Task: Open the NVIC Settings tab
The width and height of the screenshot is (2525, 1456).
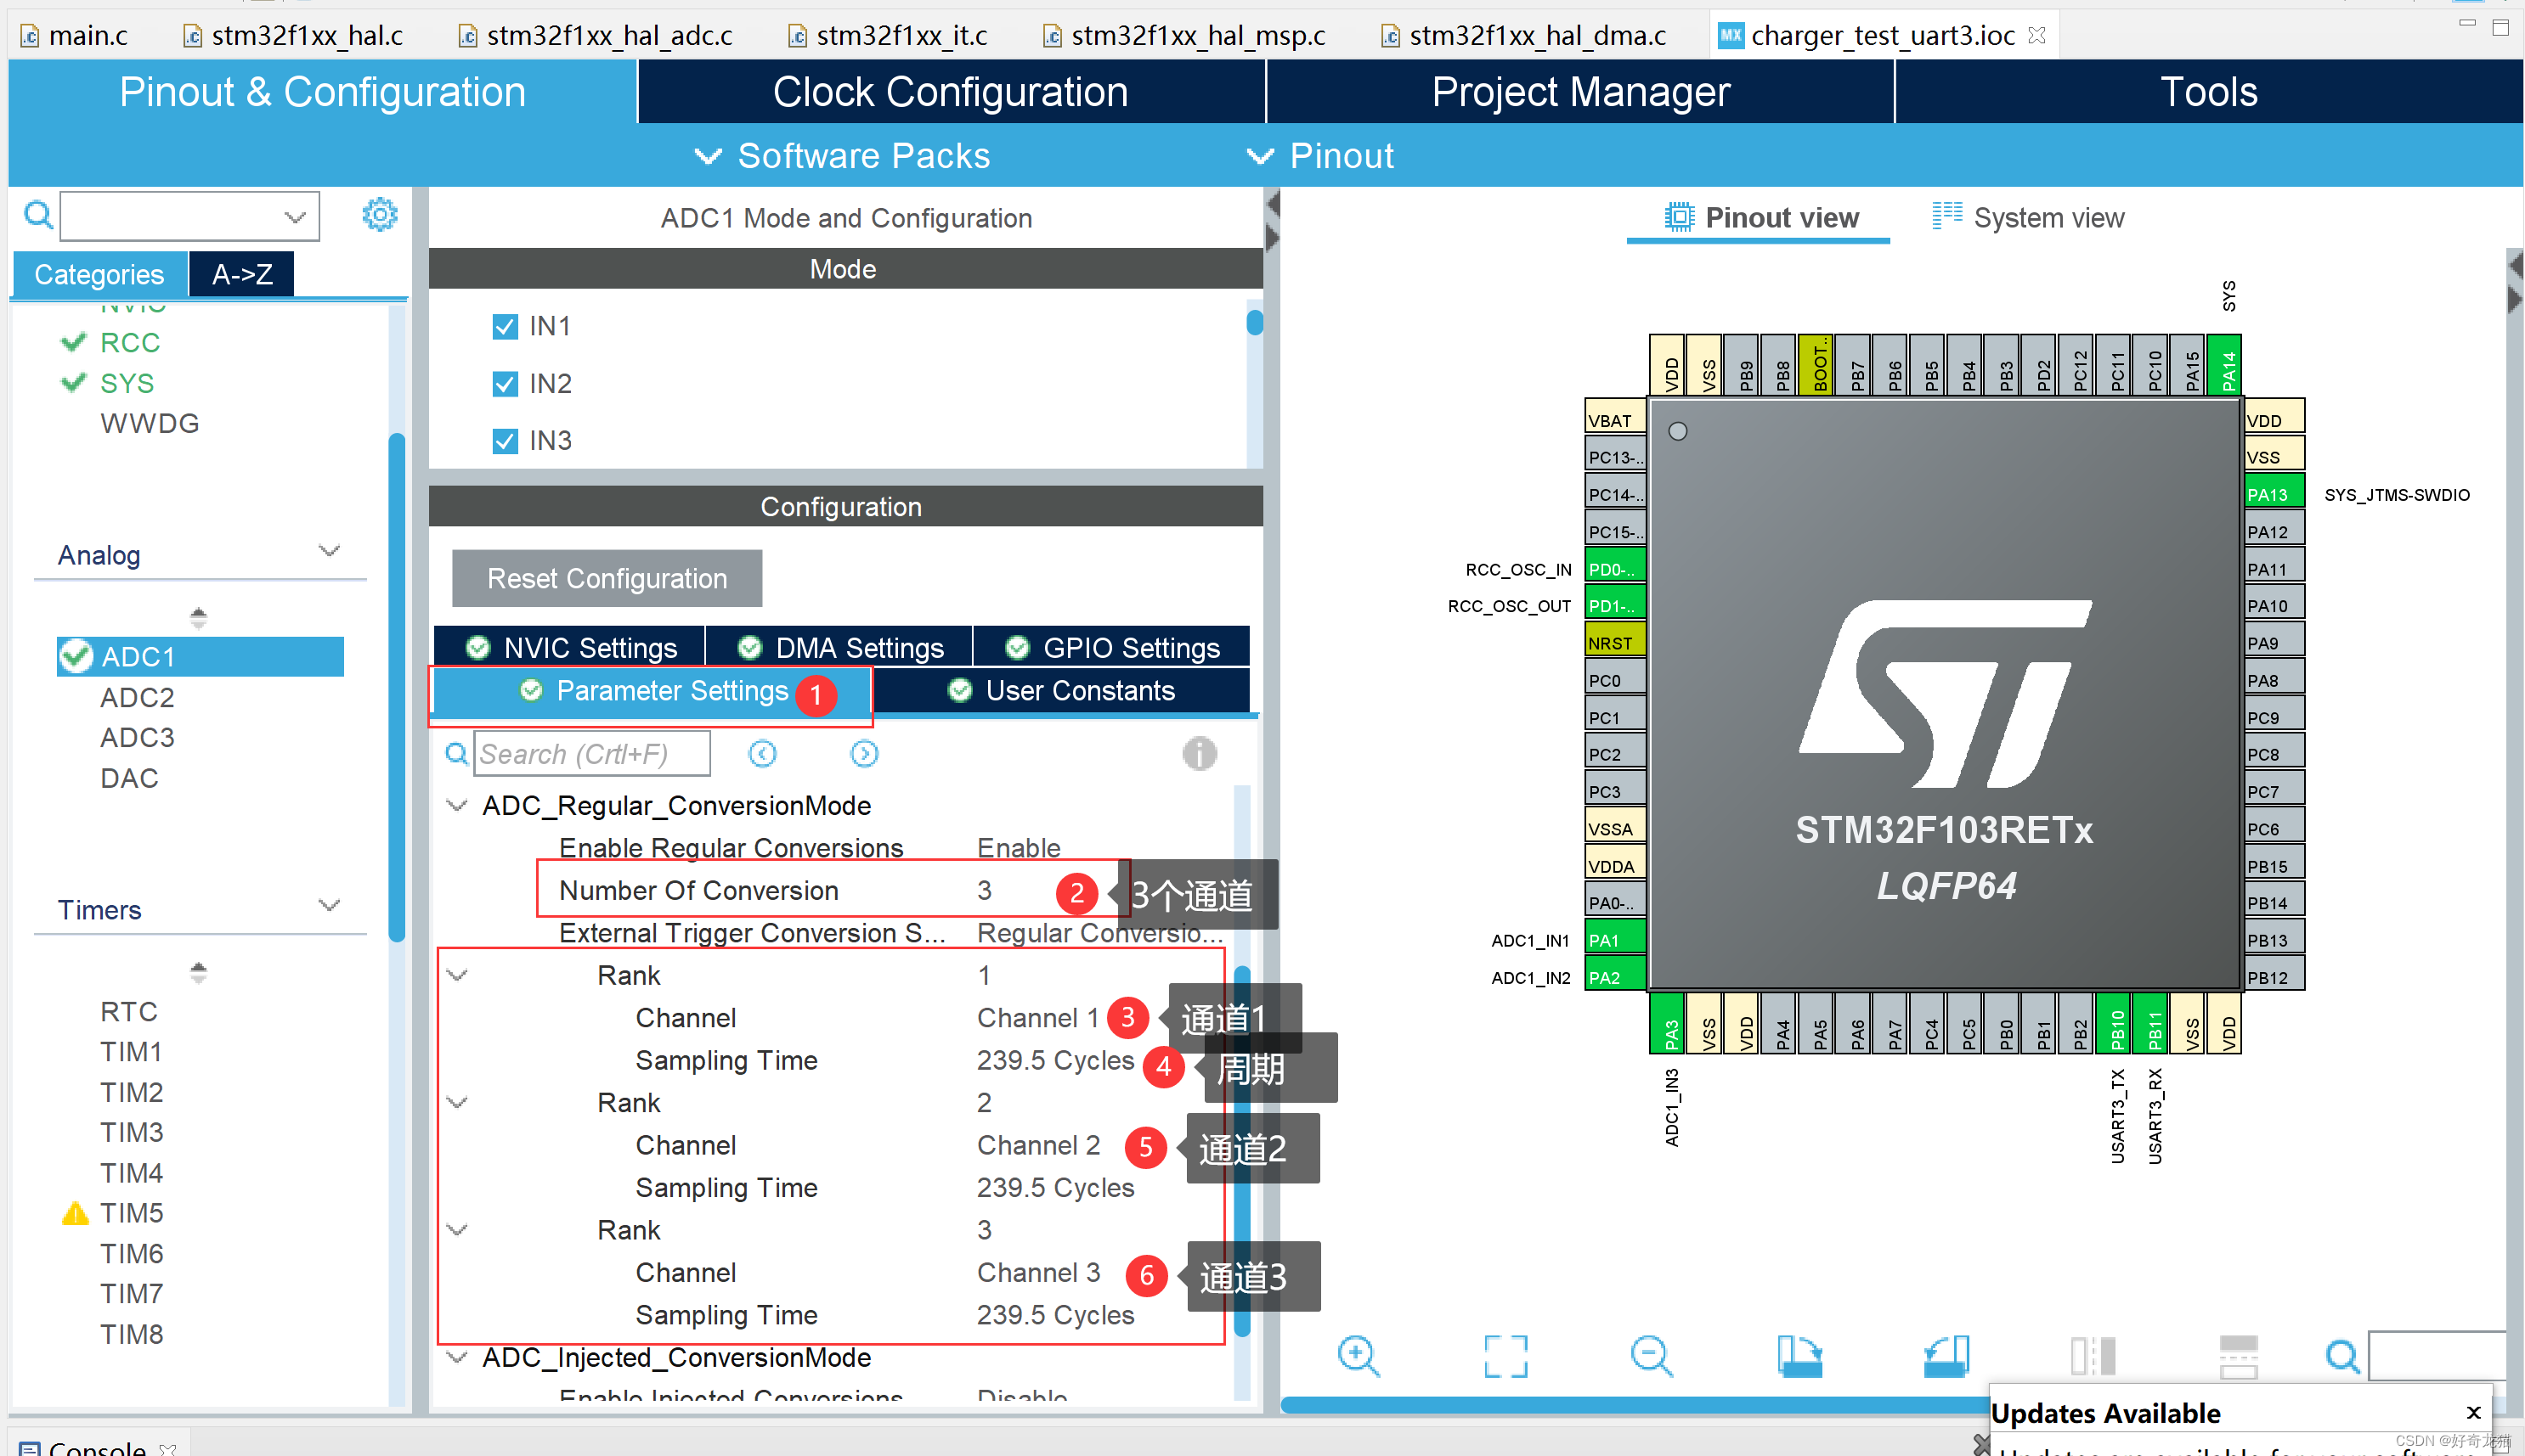Action: (x=570, y=647)
